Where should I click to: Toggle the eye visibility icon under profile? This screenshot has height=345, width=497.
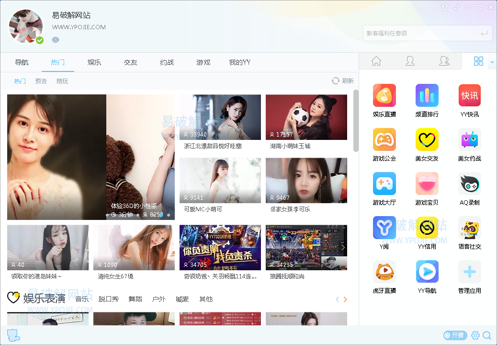56,40
